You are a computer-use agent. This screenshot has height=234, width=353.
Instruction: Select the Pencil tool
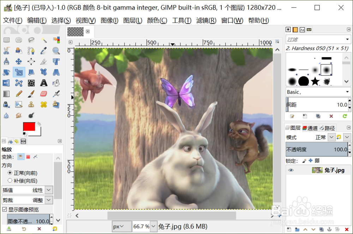19,94
